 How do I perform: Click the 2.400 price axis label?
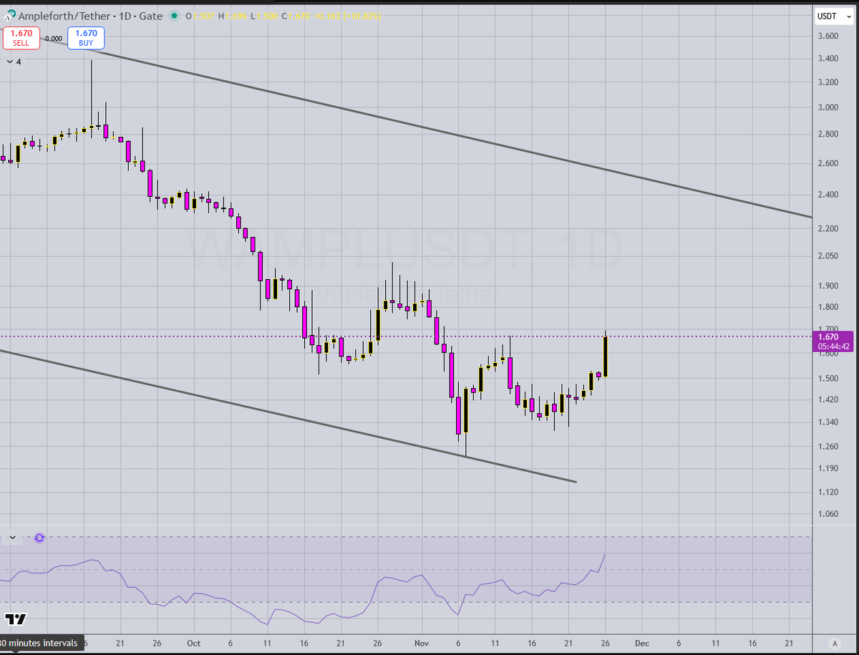click(x=828, y=195)
